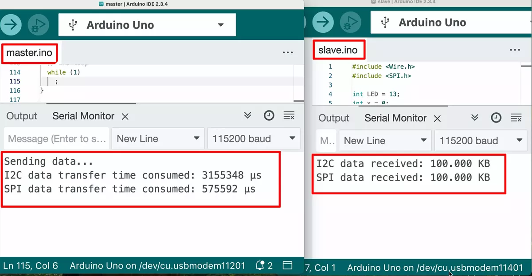This screenshot has width=532, height=276.
Task: Switch to Output tab in slave window
Action: click(334, 118)
